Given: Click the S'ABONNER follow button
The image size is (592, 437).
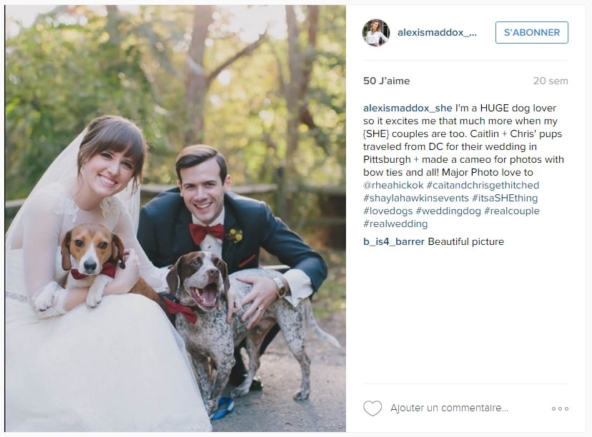Looking at the screenshot, I should click(x=532, y=32).
